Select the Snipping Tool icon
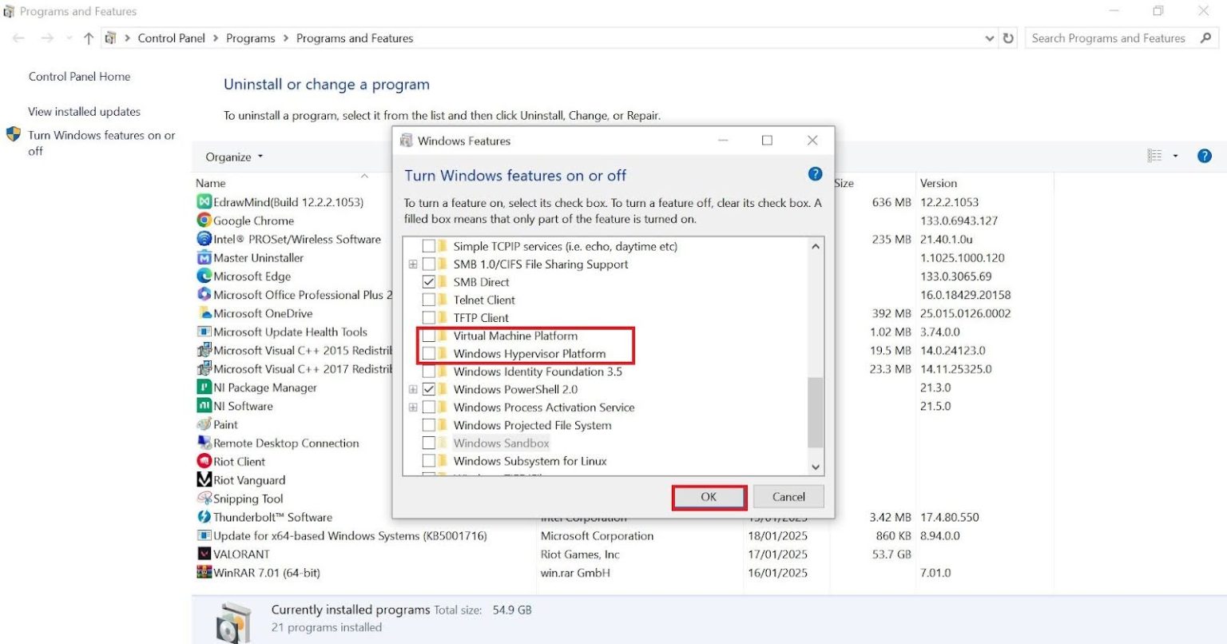The height and width of the screenshot is (644, 1227). tap(204, 498)
